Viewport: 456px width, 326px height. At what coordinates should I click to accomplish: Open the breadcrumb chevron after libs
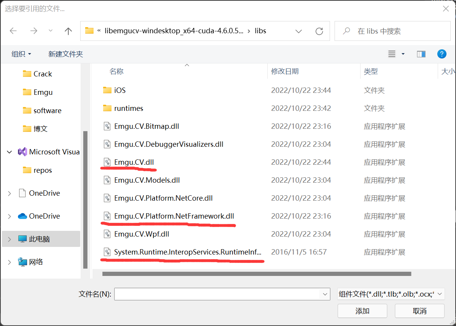299,31
